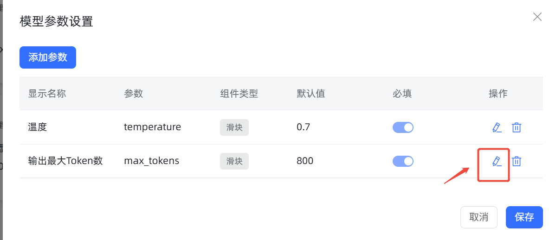
Task: Close the 模型参数设置 dialog
Action: (x=537, y=17)
